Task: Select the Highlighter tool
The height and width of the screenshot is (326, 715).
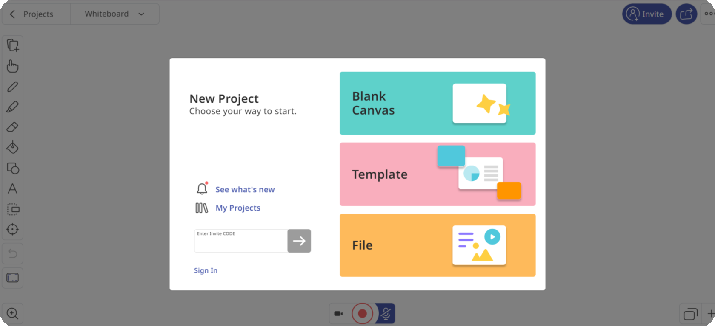Action: click(x=12, y=107)
